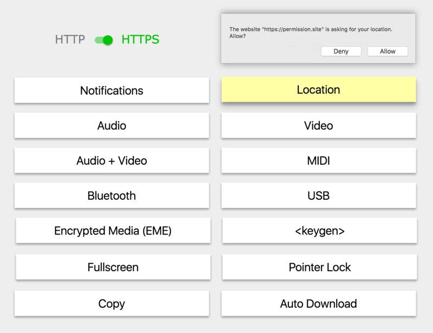Test Encrypted Media (EME) permission
This screenshot has height=333, width=433.
point(113,231)
